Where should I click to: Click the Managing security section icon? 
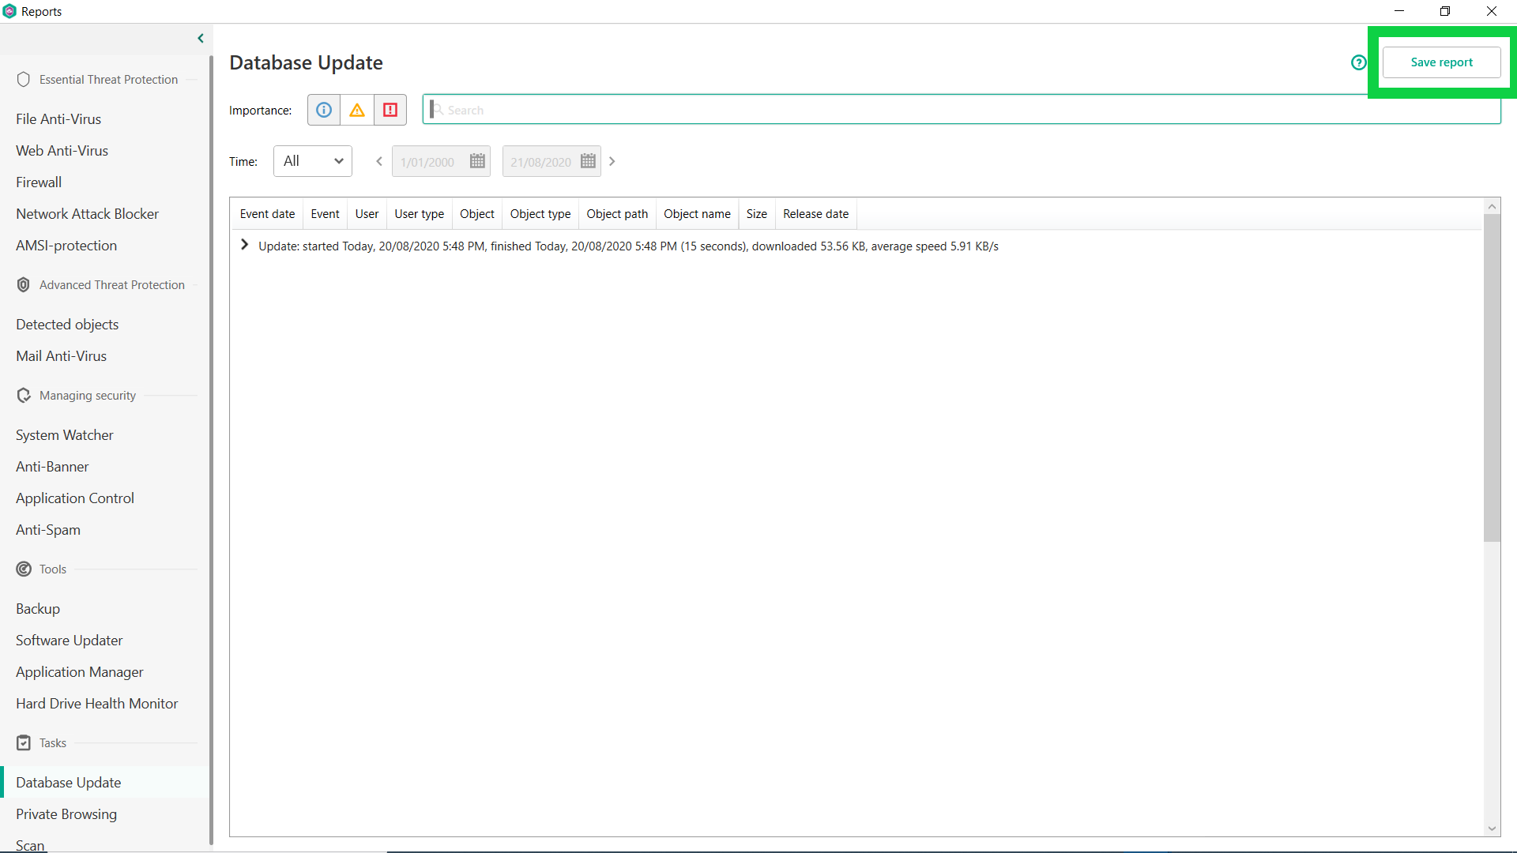[24, 396]
